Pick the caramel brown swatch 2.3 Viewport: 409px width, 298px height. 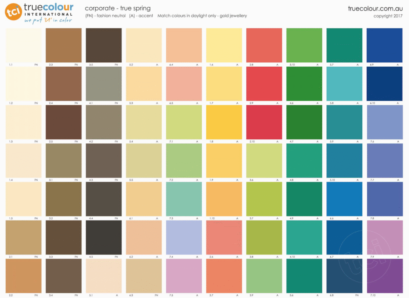pyautogui.click(x=64, y=45)
